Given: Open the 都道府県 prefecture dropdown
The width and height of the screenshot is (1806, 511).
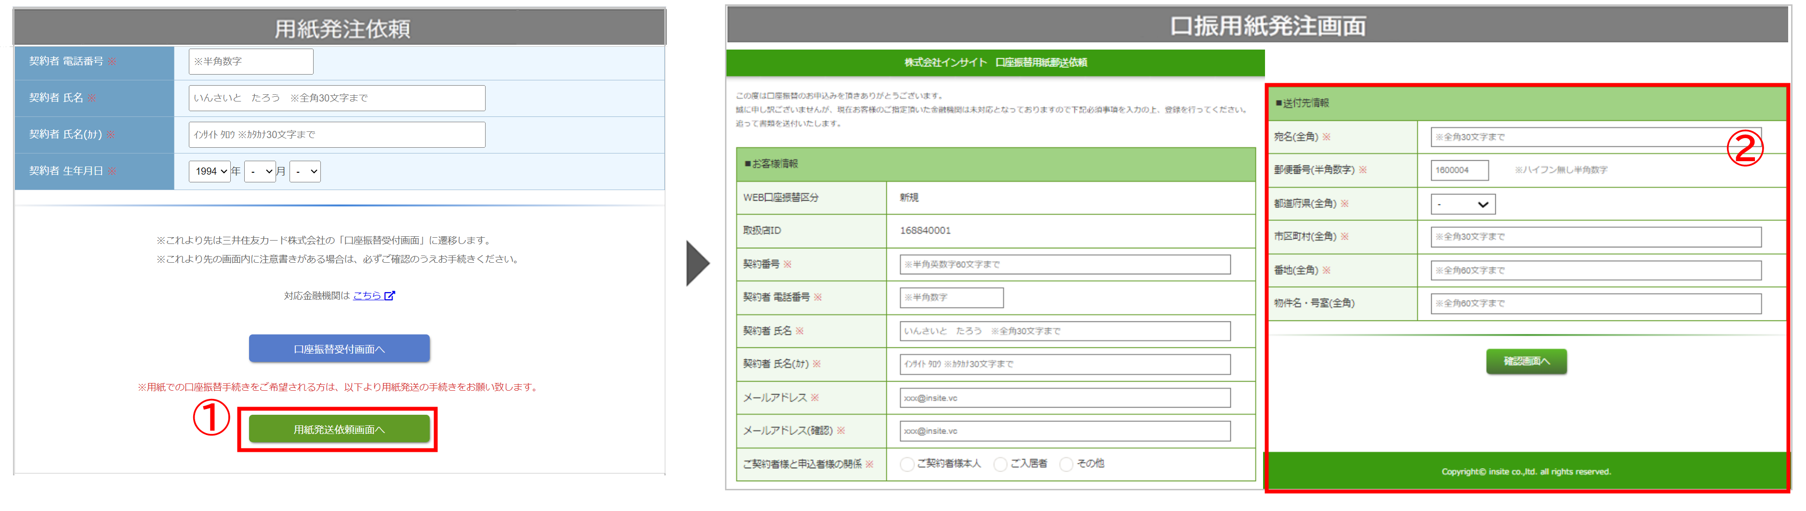Looking at the screenshot, I should tap(1463, 204).
